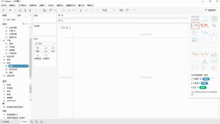The height and width of the screenshot is (124, 220).
Task: Open the Tooltip card in Marks
Action: [x=46, y=57]
